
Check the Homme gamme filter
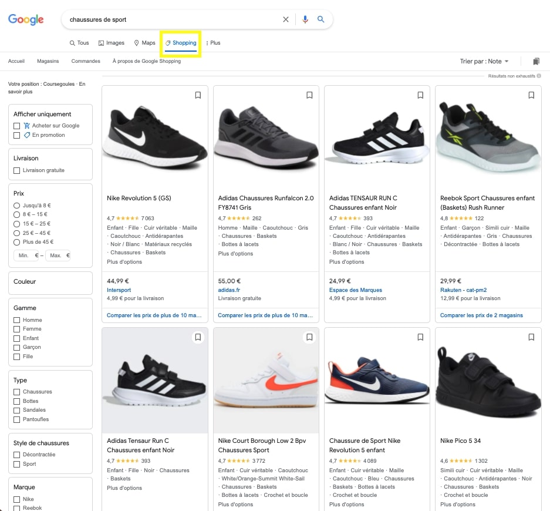(16, 320)
